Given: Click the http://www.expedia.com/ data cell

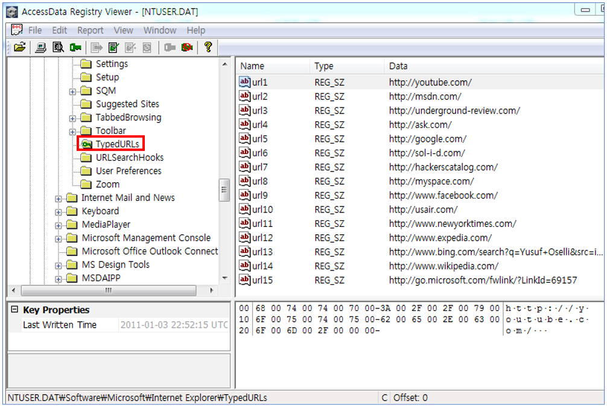Looking at the screenshot, I should [440, 238].
